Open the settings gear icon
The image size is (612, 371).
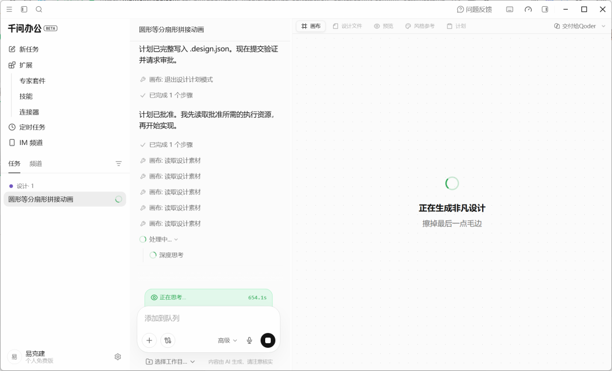(x=117, y=357)
